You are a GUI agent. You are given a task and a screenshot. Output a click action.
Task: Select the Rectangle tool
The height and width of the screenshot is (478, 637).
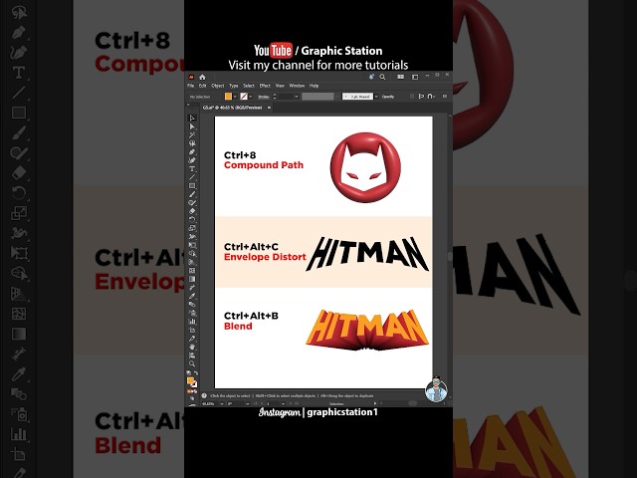click(192, 185)
